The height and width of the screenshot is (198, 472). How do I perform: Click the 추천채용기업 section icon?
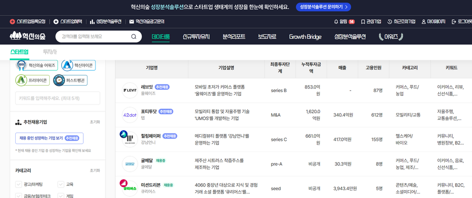[18, 122]
